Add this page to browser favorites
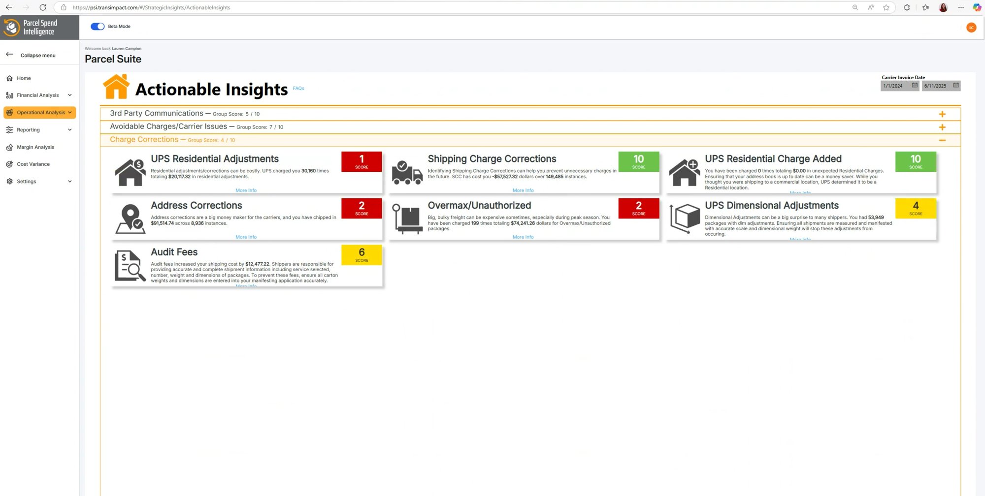The width and height of the screenshot is (985, 496). point(886,7)
